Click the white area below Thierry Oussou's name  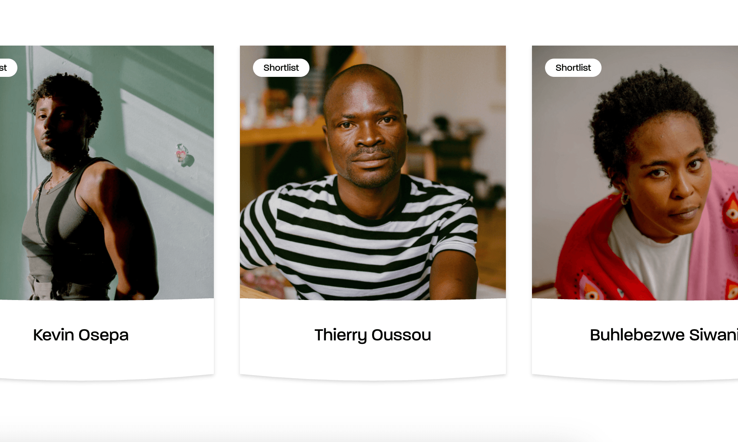tap(372, 360)
